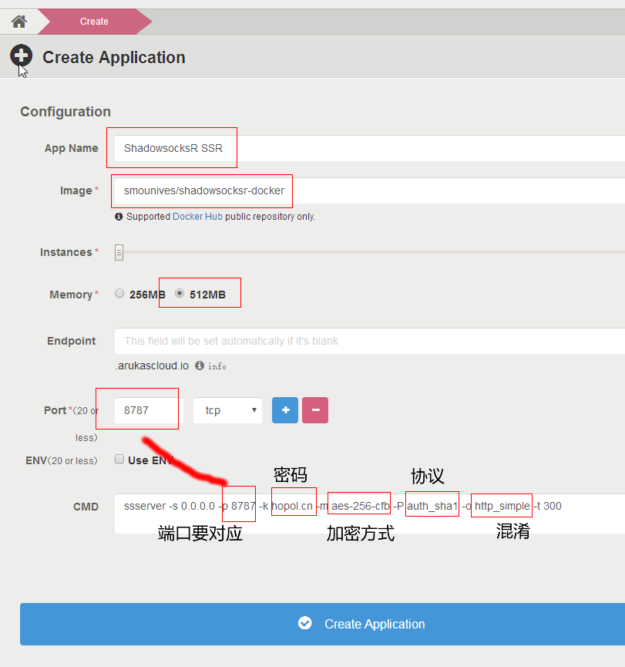Open the Docker Hub link
This screenshot has width=625, height=667.
197,217
